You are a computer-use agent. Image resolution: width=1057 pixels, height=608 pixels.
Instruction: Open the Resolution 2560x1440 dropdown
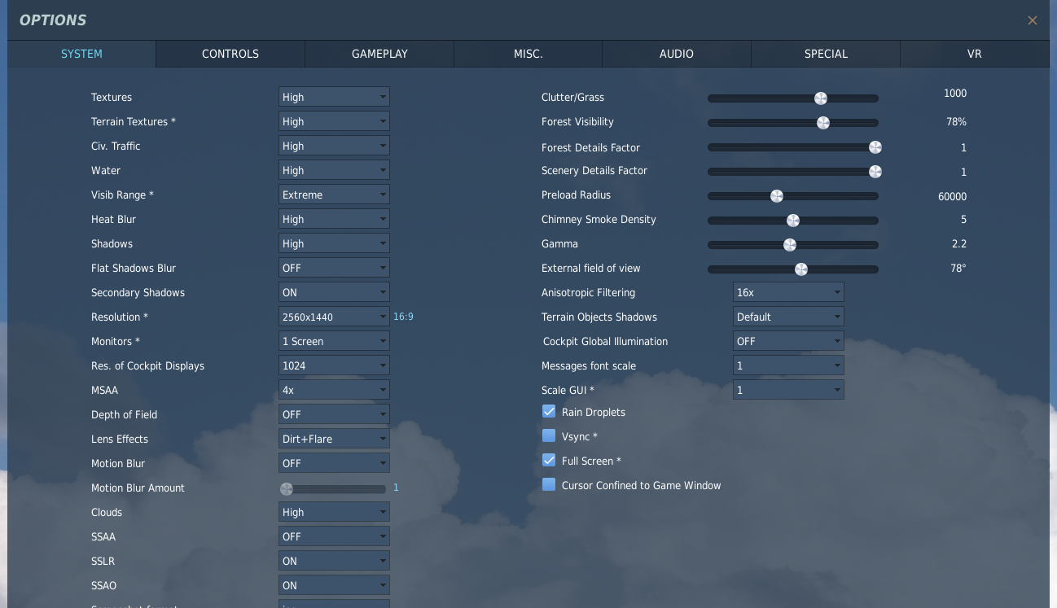point(334,317)
